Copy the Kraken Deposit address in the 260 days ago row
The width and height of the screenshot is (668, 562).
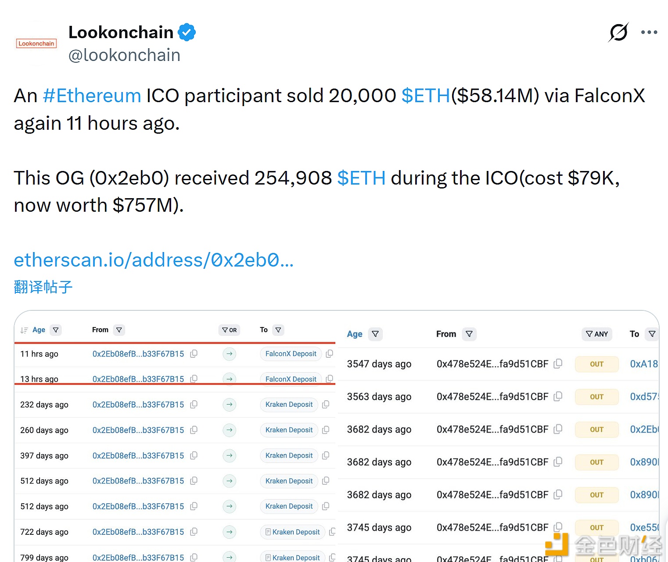[x=326, y=430]
